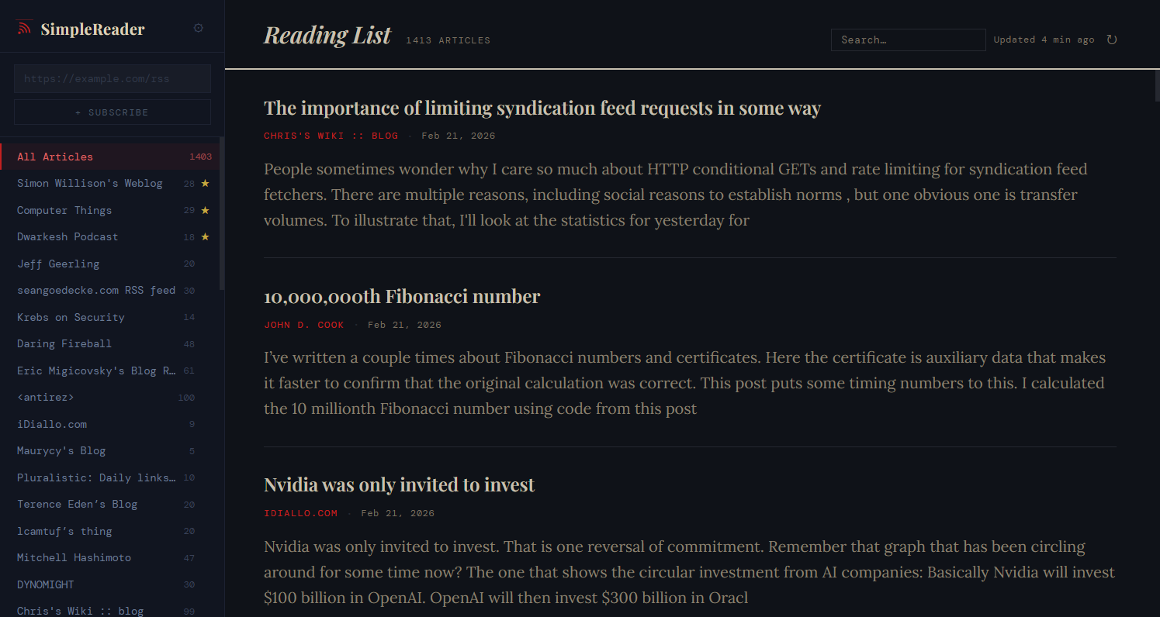The width and height of the screenshot is (1160, 617).
Task: Unfavorite the Dwarkesh Podcast feed
Action: click(x=203, y=236)
